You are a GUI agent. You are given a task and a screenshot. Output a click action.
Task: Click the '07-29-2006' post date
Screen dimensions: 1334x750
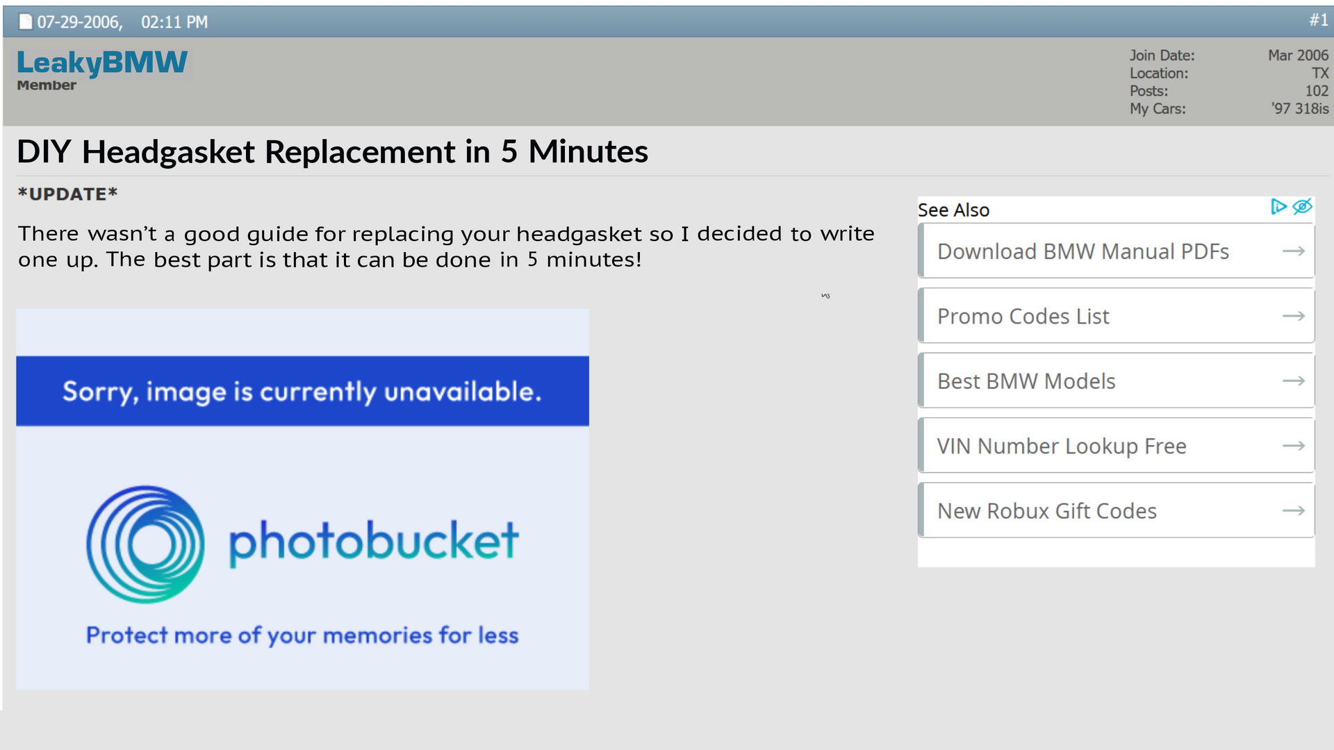(80, 22)
